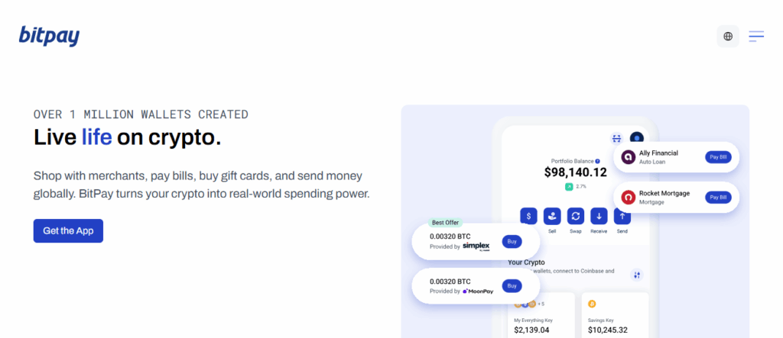The width and height of the screenshot is (783, 338).
Task: Tap the Swap arrows icon
Action: (x=576, y=216)
